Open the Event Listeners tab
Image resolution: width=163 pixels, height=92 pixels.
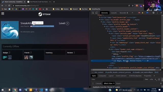(x=121, y=76)
